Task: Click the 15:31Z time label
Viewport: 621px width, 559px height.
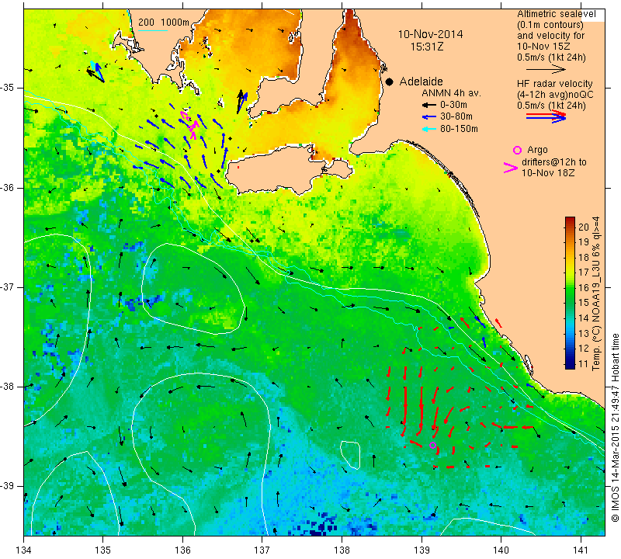Action: coord(427,47)
